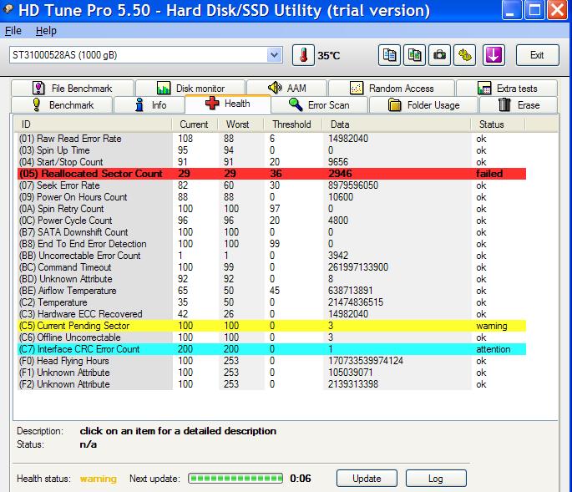This screenshot has height=492, width=572.
Task: Click the 'failed' status cell
Action: pyautogui.click(x=489, y=174)
